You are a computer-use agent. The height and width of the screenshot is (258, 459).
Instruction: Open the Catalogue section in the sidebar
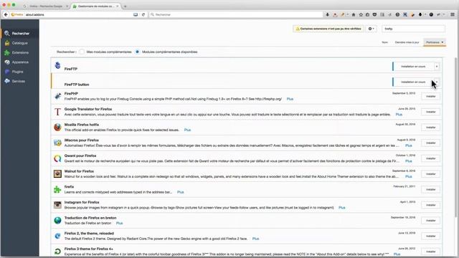19,43
